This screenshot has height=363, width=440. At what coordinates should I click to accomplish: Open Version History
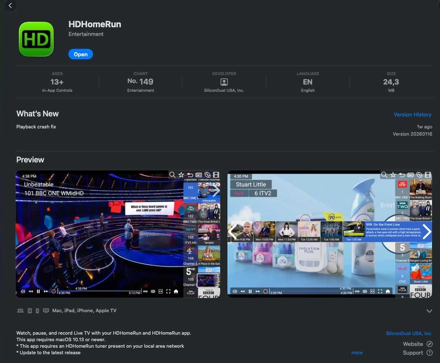click(x=412, y=115)
